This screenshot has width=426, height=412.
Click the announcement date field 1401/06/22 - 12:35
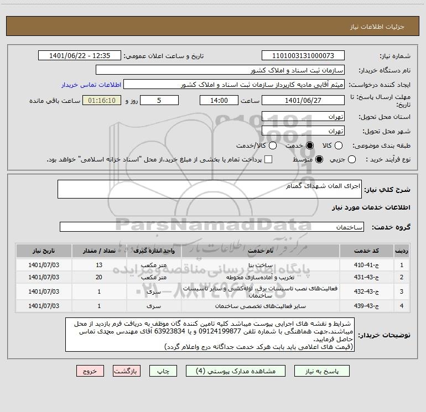point(80,56)
